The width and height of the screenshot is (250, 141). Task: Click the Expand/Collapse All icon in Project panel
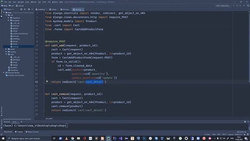[25, 9]
